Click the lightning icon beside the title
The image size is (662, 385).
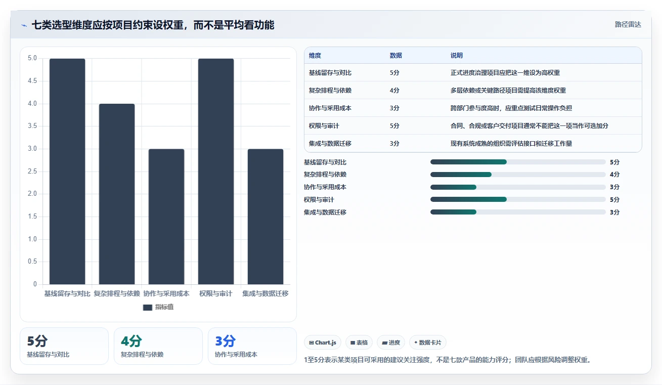click(x=24, y=25)
